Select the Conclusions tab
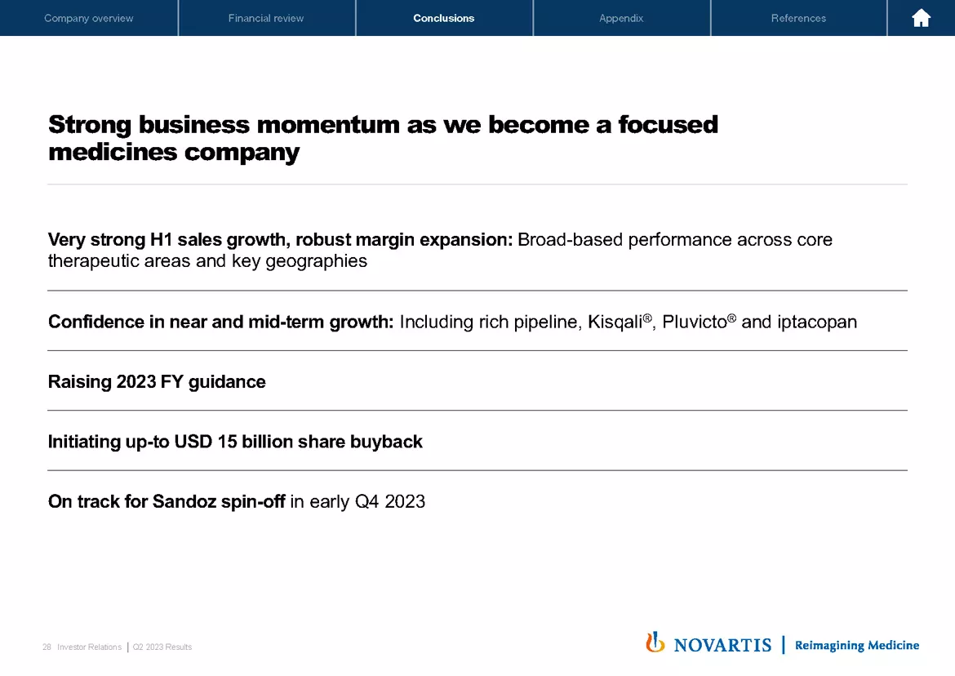955x676 pixels. pyautogui.click(x=444, y=18)
